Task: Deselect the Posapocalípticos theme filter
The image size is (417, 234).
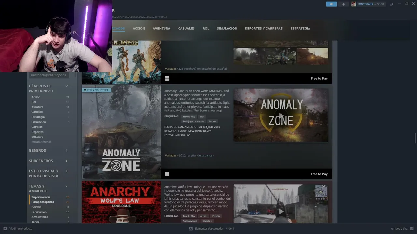Action: tap(43, 202)
